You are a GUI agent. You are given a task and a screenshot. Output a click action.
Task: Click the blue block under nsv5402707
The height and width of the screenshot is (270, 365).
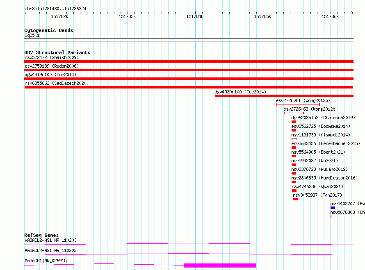tap(333, 208)
